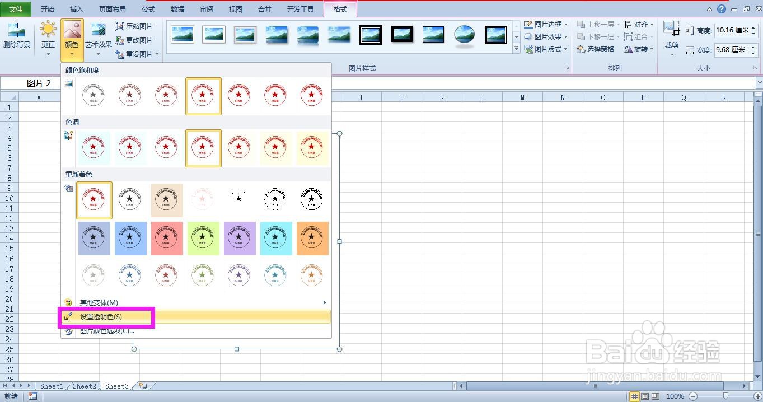Click the Excel Help question mark icon
The height and width of the screenshot is (402, 763).
pos(721,10)
